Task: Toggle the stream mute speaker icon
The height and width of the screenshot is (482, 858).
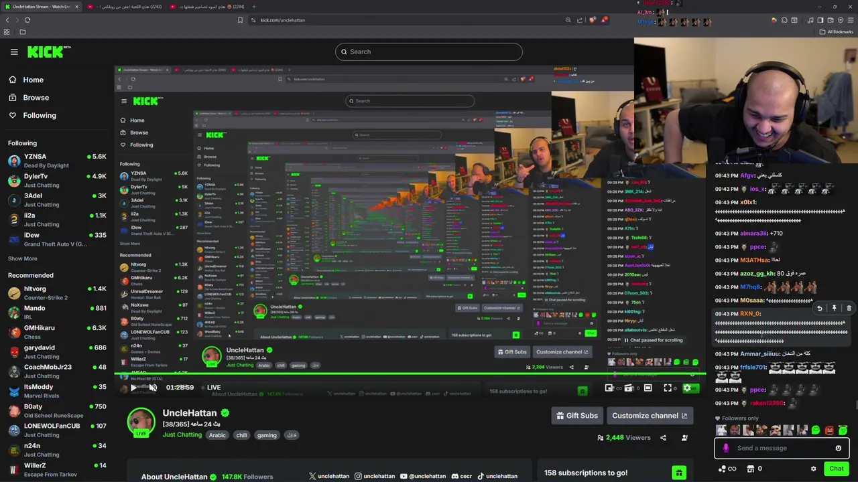Action: point(153,388)
